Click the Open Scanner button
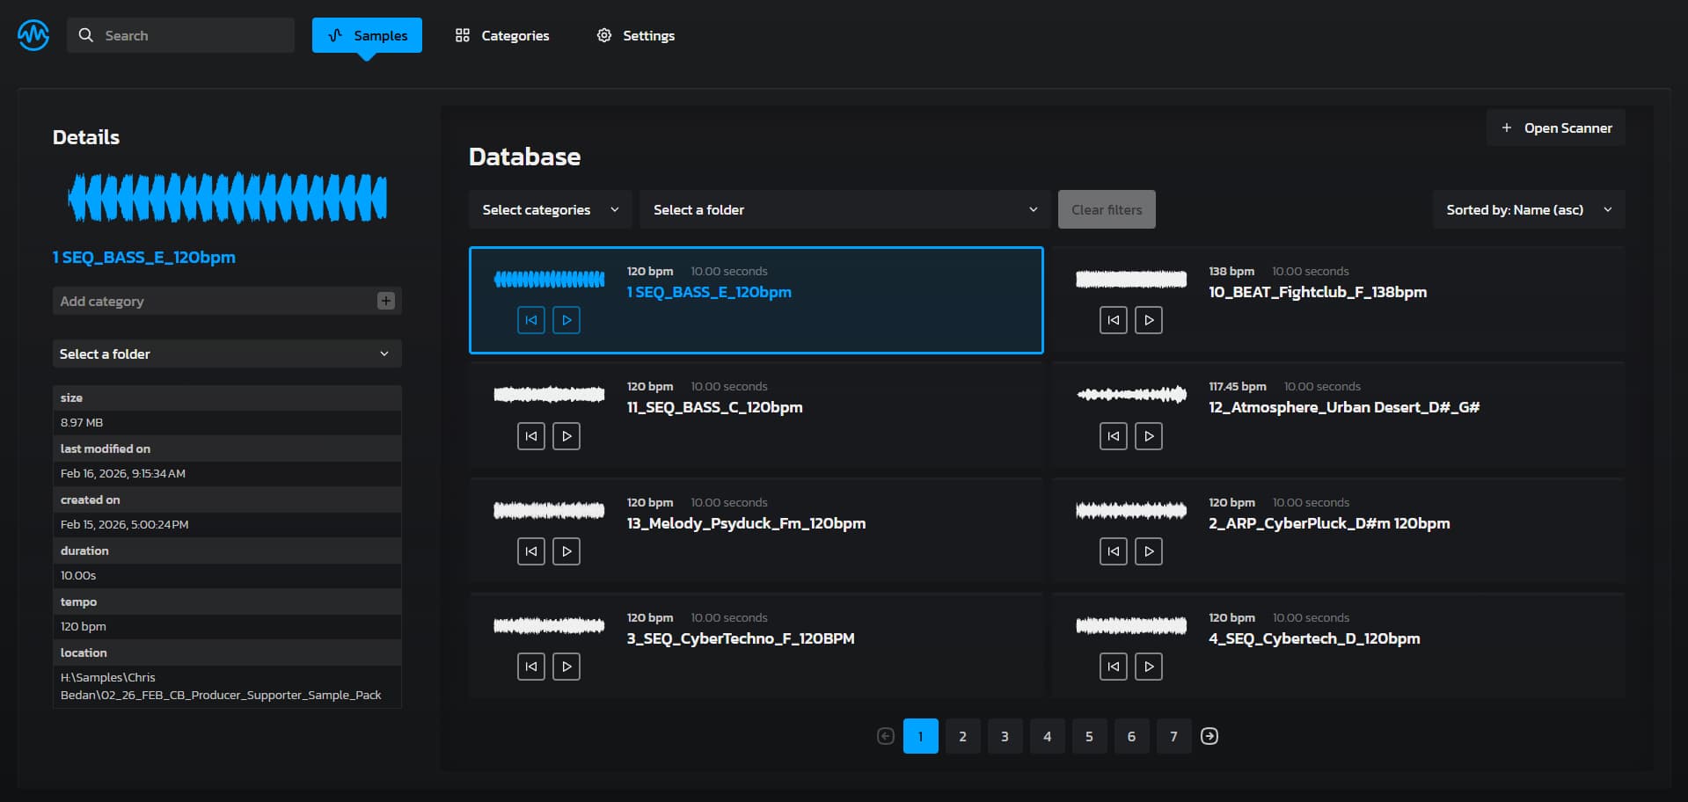This screenshot has height=802, width=1688. pos(1556,128)
